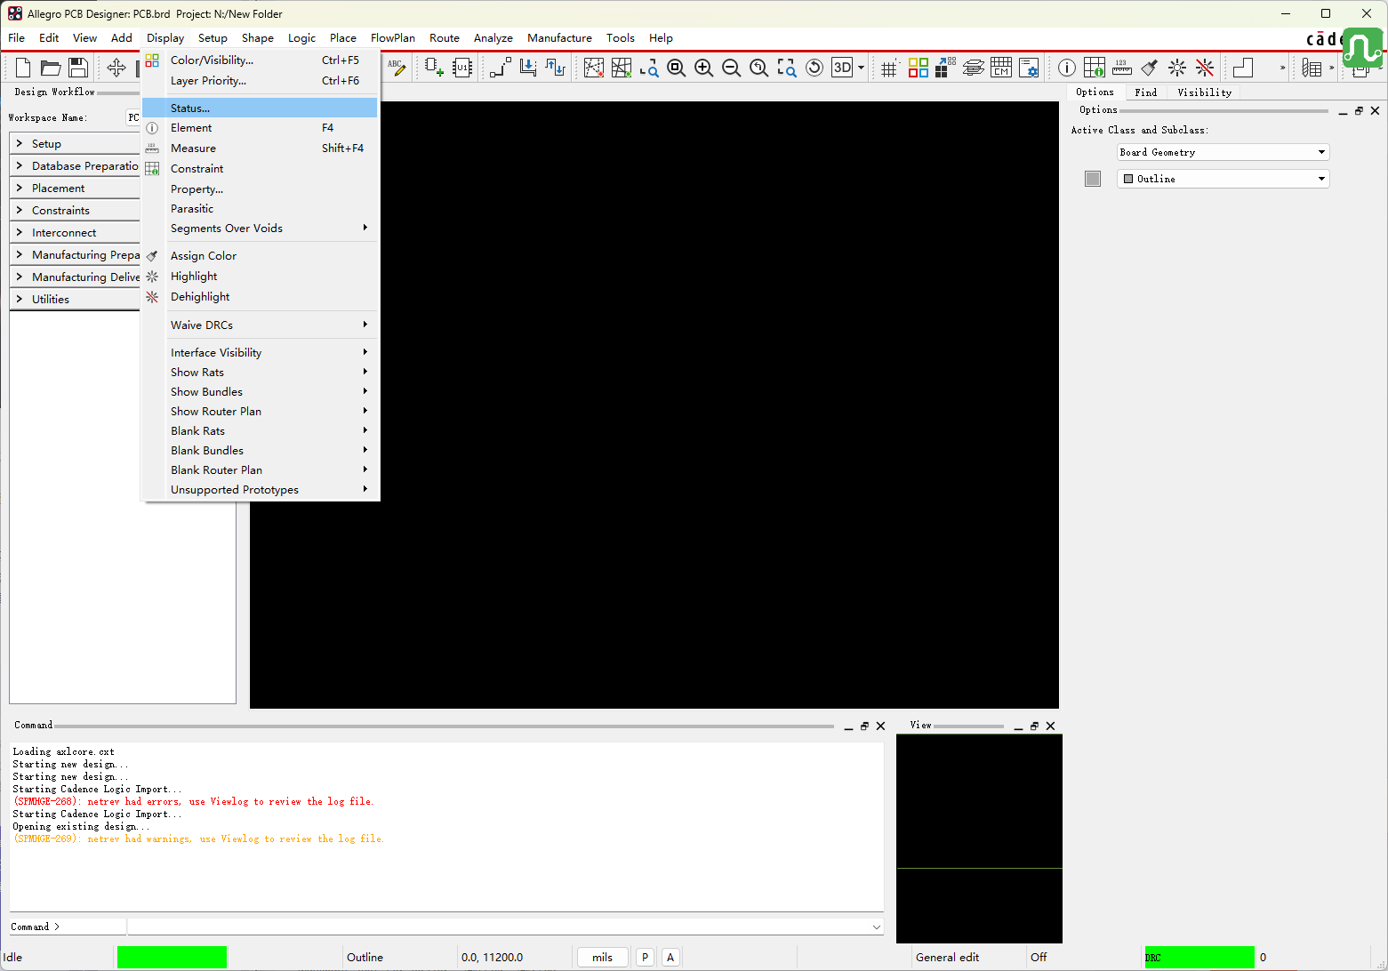This screenshot has width=1388, height=971.
Task: Click the green DRC status indicator
Action: click(x=1199, y=958)
